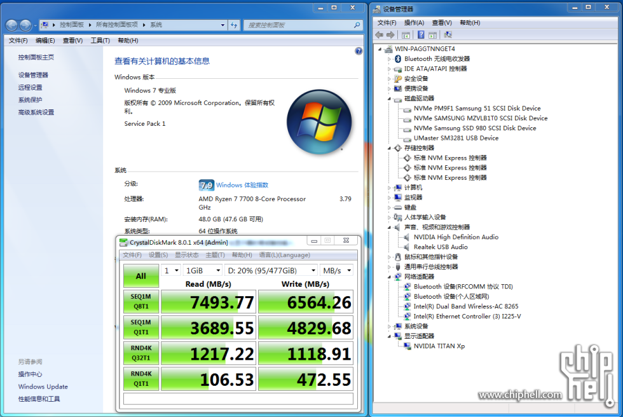Select the Realtek USB Audio device

pyautogui.click(x=441, y=247)
